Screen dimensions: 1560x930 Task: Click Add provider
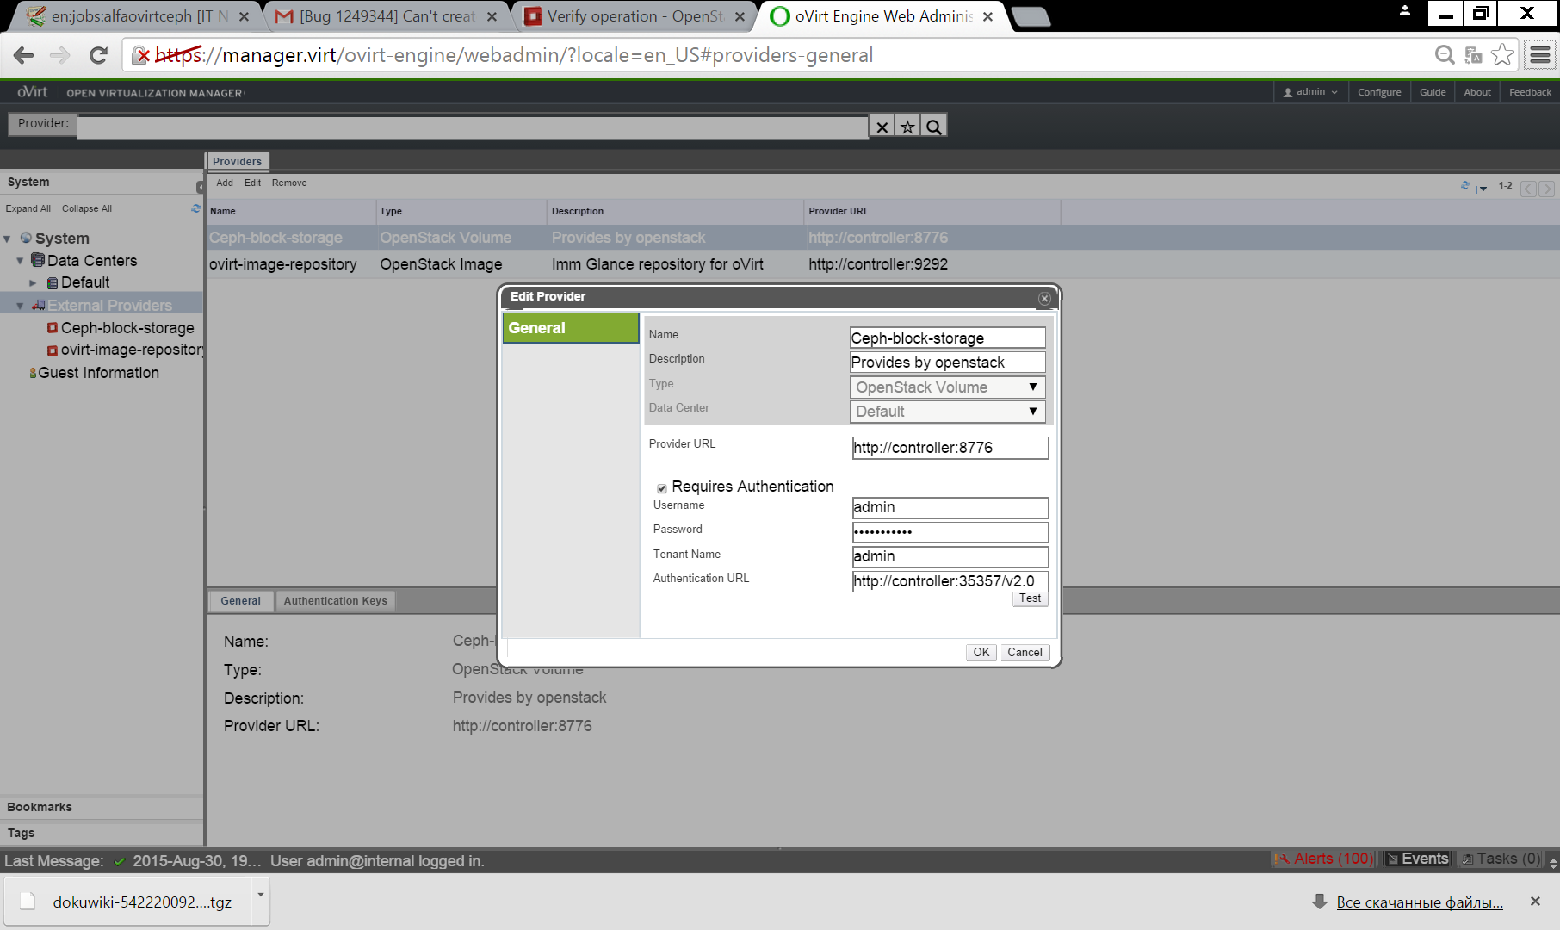point(225,183)
